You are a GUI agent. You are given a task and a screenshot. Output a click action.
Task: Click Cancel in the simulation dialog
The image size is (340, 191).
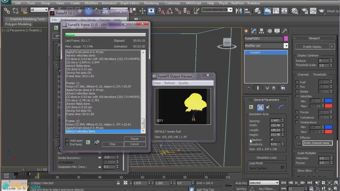click(134, 144)
